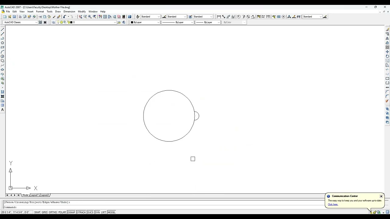Select the Ellipse draw tool
The height and width of the screenshot is (219, 390).
coord(2,70)
